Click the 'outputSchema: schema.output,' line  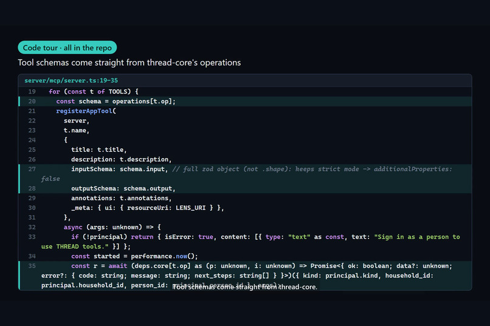(123, 188)
